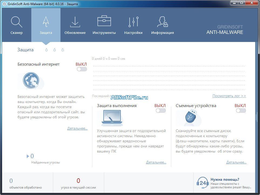Switch to the Защита tab
The image size is (260, 195).
[x=46, y=25]
